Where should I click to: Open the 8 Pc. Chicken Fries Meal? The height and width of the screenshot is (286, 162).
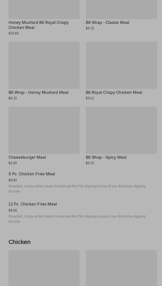coord(32,174)
